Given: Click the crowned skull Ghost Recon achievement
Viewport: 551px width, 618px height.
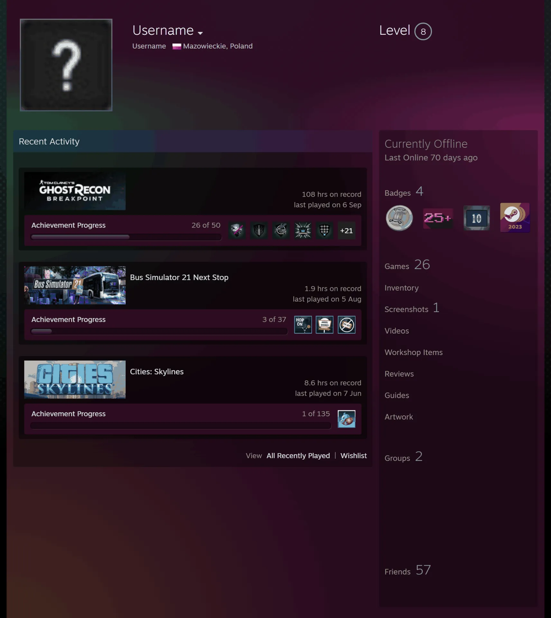Looking at the screenshot, I should 303,230.
